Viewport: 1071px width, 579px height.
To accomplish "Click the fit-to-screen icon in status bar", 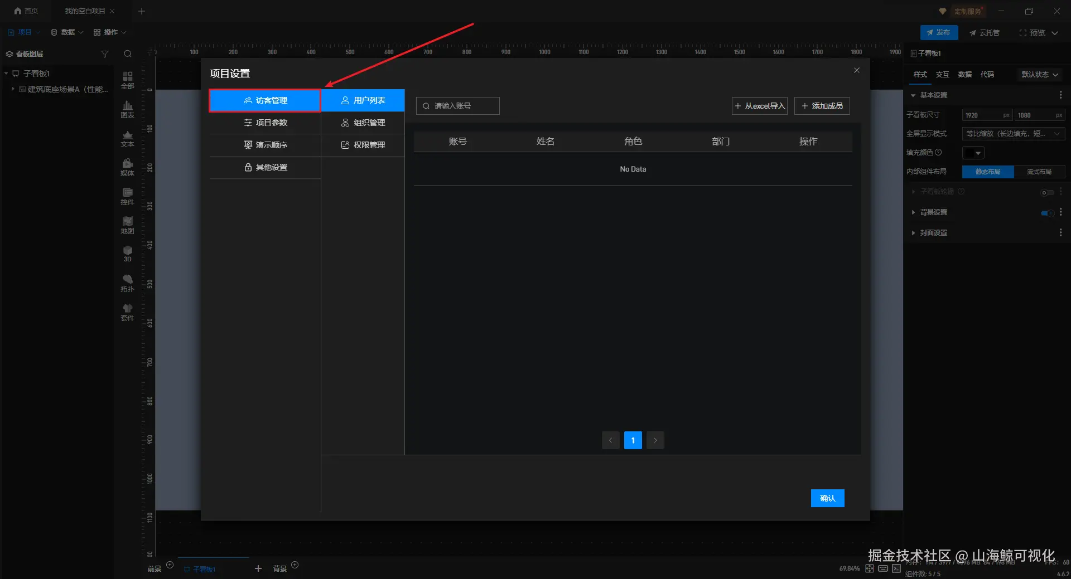I will coord(870,568).
